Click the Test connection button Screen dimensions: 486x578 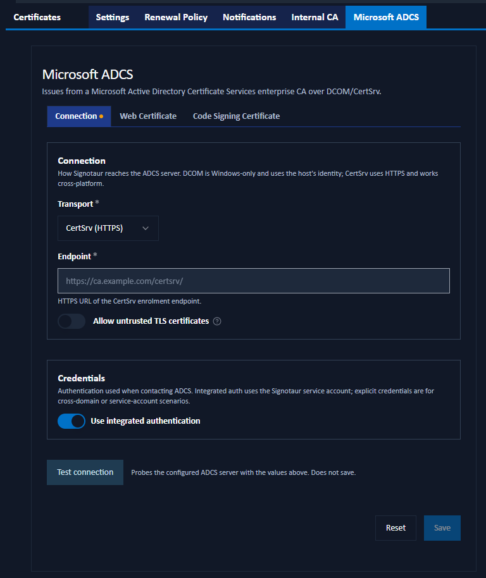point(85,472)
